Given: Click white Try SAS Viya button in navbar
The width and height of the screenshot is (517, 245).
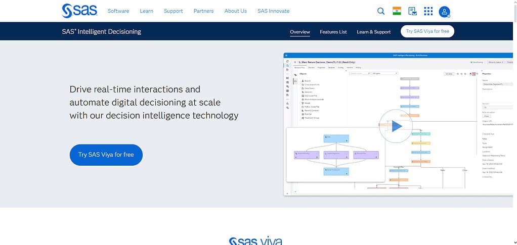Looking at the screenshot, I should tap(427, 31).
